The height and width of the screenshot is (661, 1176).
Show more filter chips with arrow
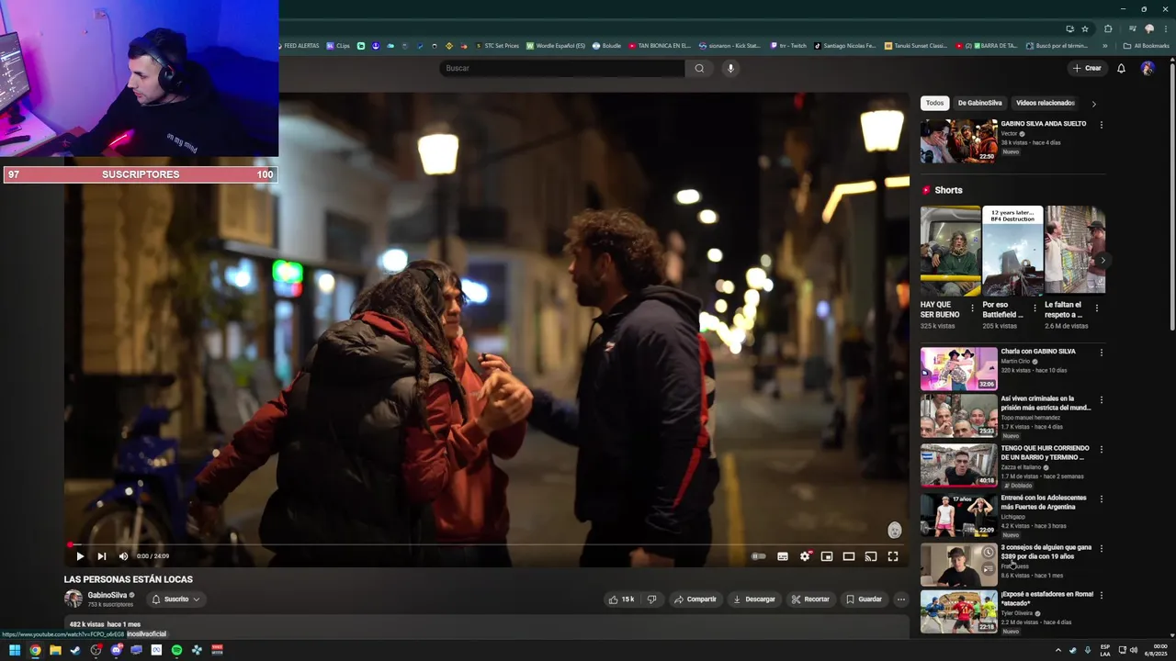1093,104
